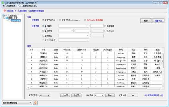Viewport: 169px width, 107px height.
Task: Select the cell reading 黄蓉[1]
Action: pyautogui.click(x=44, y=57)
